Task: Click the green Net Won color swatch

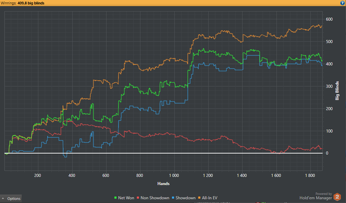Action: point(115,198)
